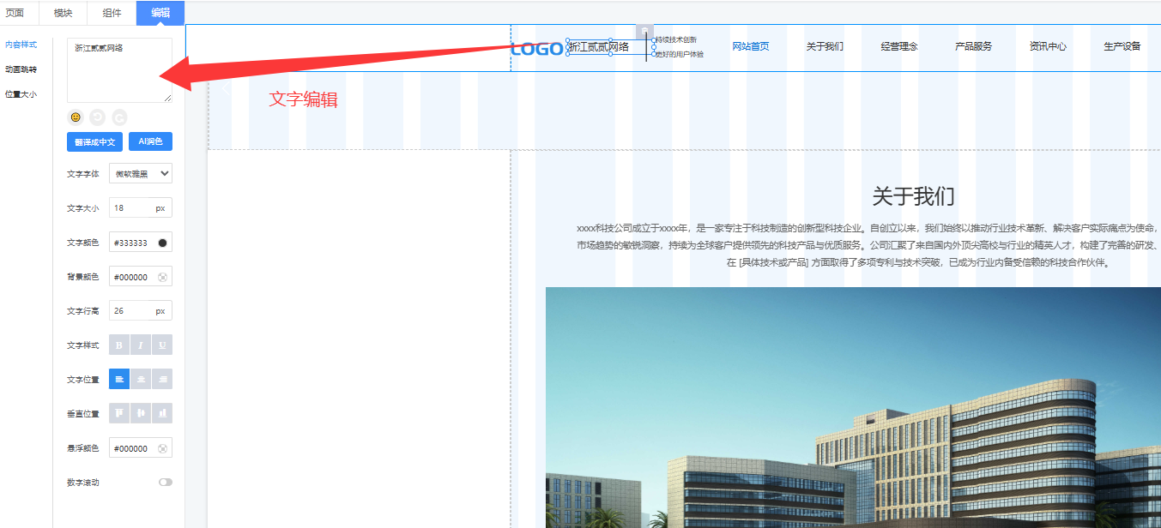The width and height of the screenshot is (1161, 528).
Task: Align text to the left
Action: 119,379
